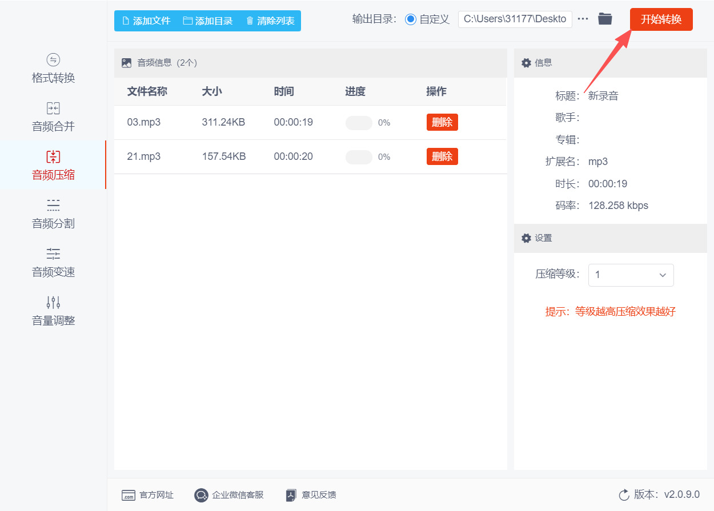Screen dimensions: 714x511
Task: Switch to 音频合并 audio merge
Action: [53, 117]
